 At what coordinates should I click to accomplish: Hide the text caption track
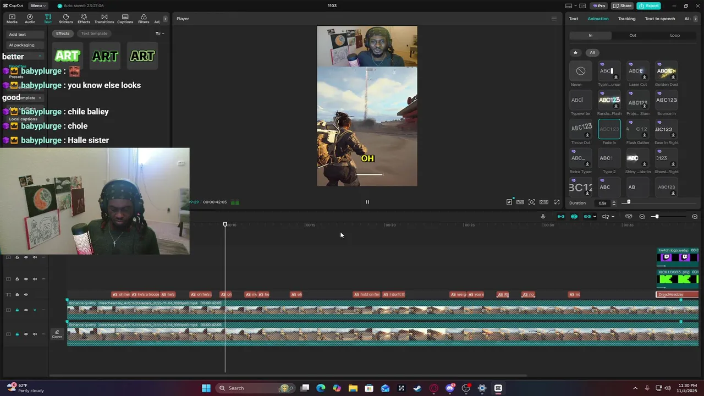26,295
